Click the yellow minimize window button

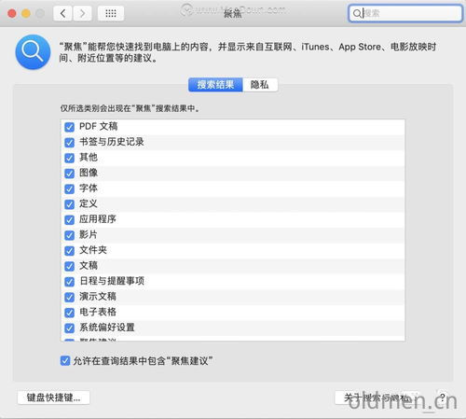26,13
